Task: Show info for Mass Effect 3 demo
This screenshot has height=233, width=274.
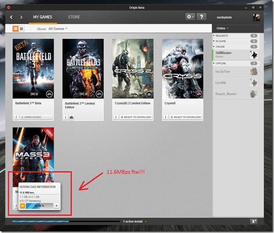Action: [16, 206]
